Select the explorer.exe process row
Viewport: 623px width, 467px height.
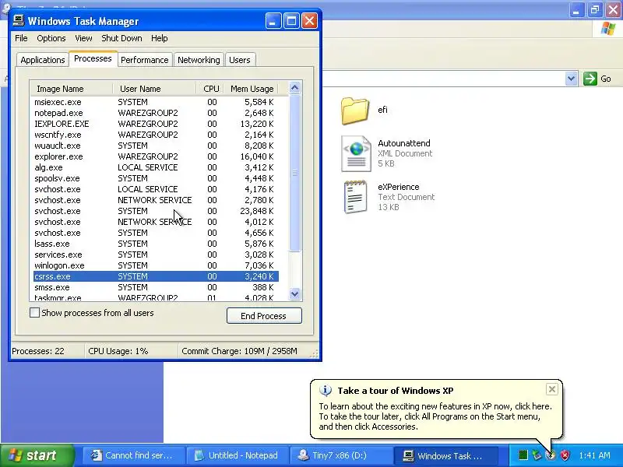(x=156, y=156)
